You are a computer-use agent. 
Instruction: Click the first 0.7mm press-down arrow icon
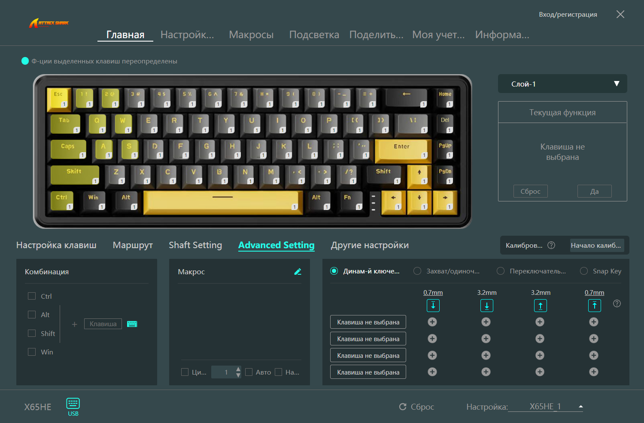pyautogui.click(x=433, y=306)
